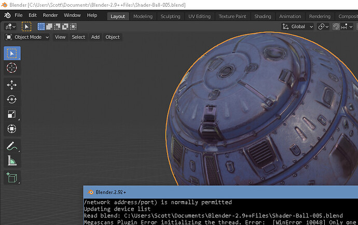
Task: Open the editor type dropdown
Action: pos(10,26)
